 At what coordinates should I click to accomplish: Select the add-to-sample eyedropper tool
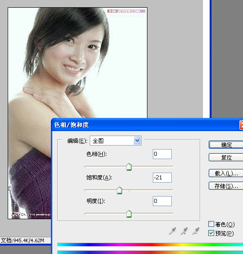point(184,231)
